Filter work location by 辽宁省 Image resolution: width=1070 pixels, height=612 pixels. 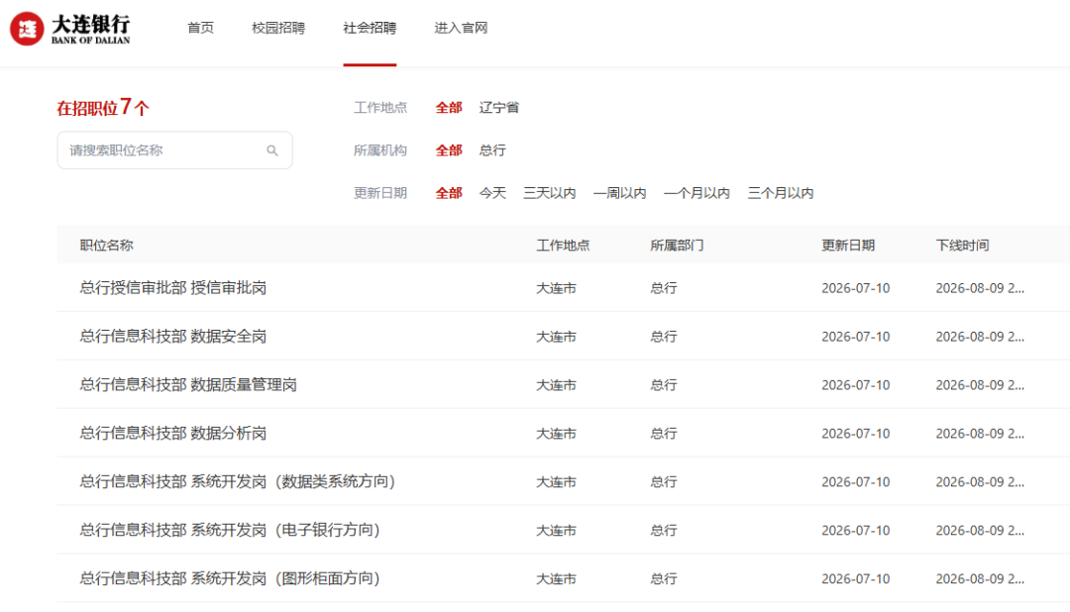click(x=498, y=108)
